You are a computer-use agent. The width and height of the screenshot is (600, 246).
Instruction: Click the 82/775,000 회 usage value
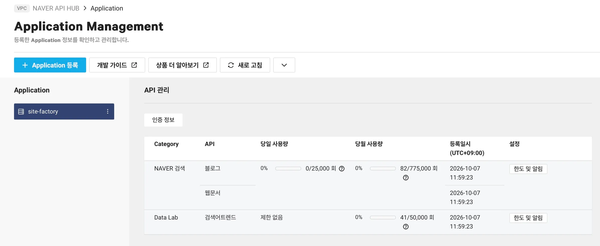(419, 168)
